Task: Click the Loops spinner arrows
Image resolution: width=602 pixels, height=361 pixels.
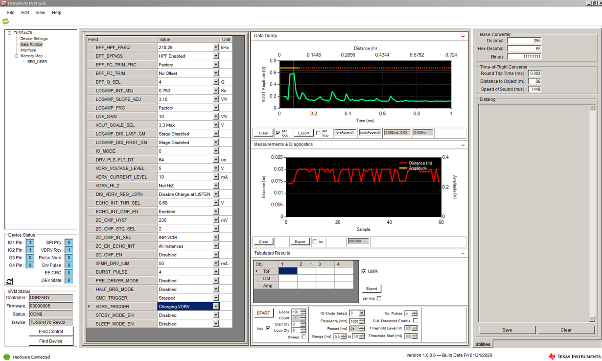Action: click(303, 312)
